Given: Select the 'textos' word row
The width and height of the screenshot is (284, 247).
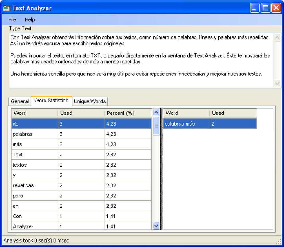Looking at the screenshot, I should point(82,165).
